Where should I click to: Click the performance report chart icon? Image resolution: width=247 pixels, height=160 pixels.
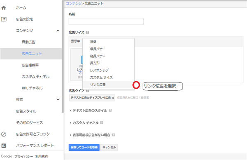tap(4, 146)
